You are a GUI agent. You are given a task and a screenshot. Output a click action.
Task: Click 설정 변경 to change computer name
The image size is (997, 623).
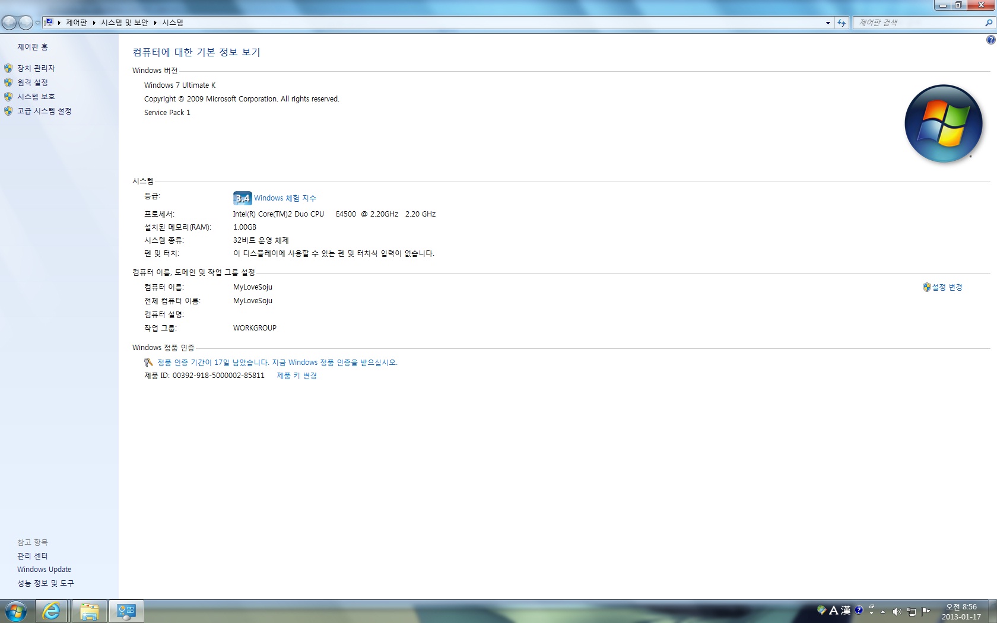click(x=947, y=287)
